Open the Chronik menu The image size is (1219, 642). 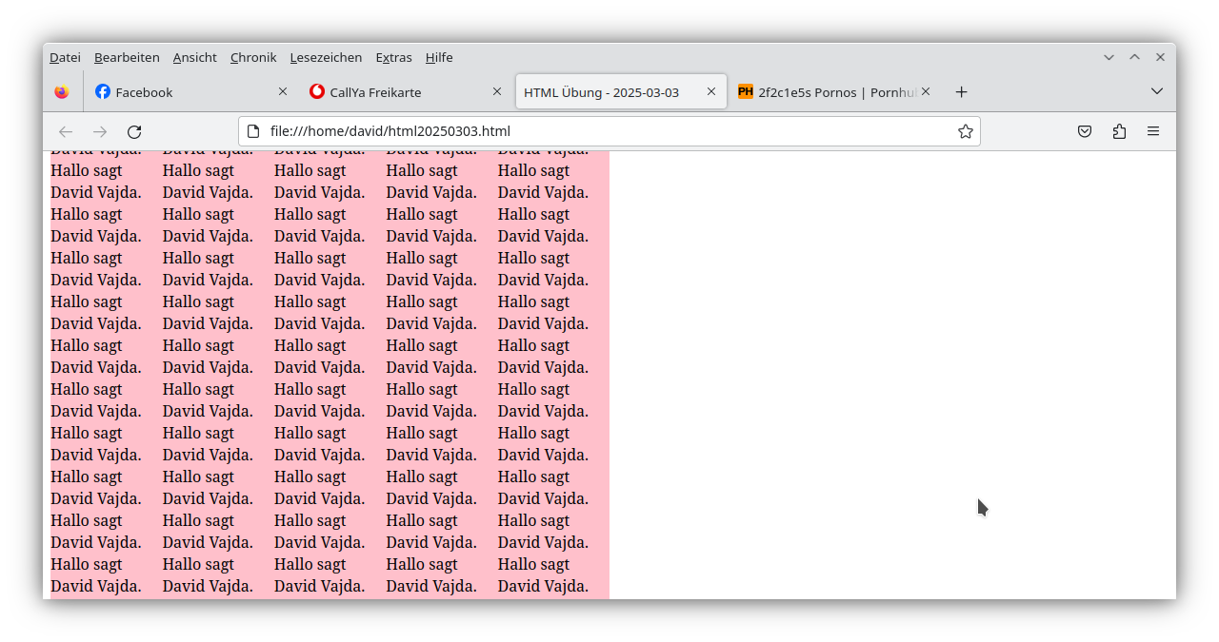(253, 57)
